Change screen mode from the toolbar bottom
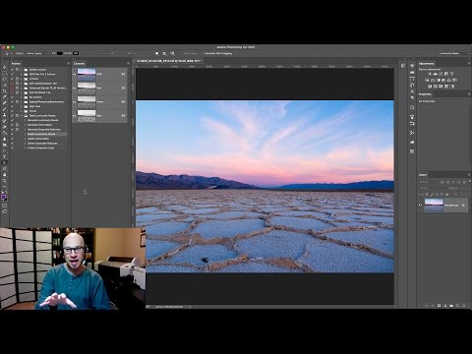This screenshot has width=472, height=354. click(x=5, y=211)
